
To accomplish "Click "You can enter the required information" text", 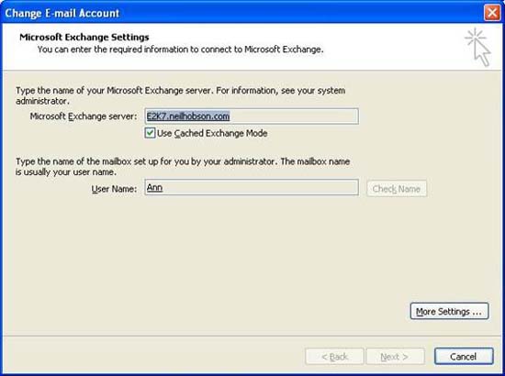I will (180, 50).
